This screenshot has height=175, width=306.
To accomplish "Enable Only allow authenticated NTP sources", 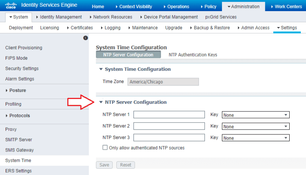I will pos(105,148).
